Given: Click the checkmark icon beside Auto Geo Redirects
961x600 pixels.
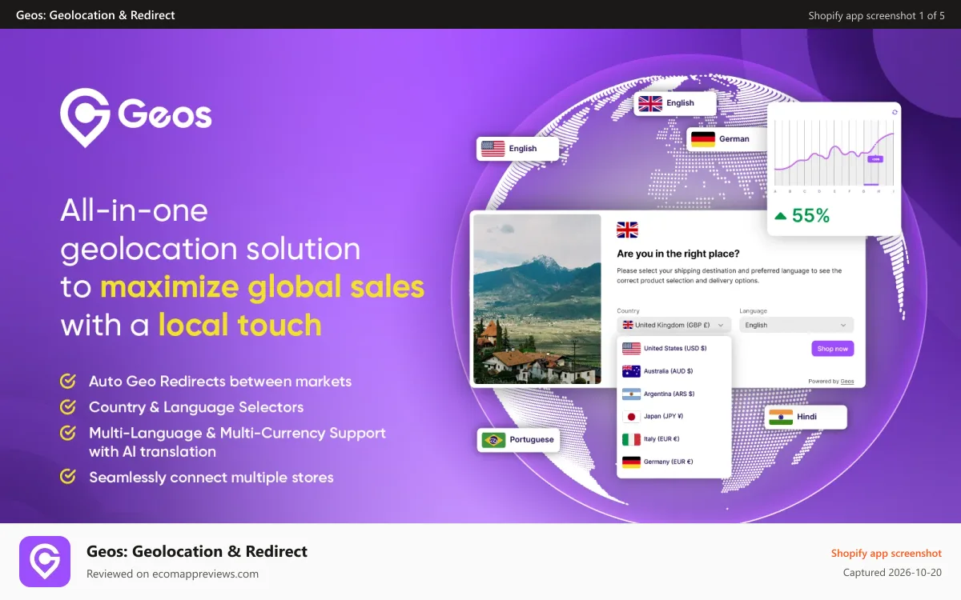Looking at the screenshot, I should 69,381.
